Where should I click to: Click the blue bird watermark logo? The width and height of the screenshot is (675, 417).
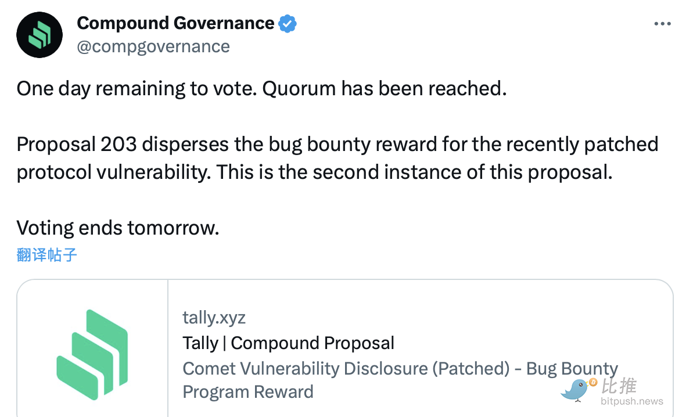(x=576, y=390)
